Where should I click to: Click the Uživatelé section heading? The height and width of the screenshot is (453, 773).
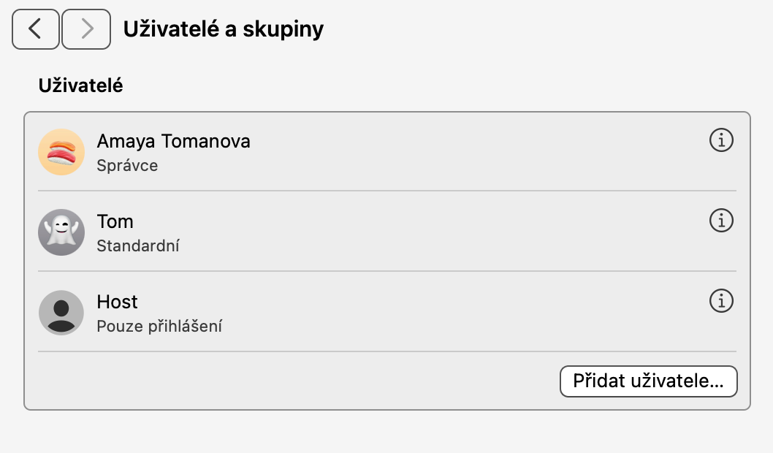click(80, 85)
